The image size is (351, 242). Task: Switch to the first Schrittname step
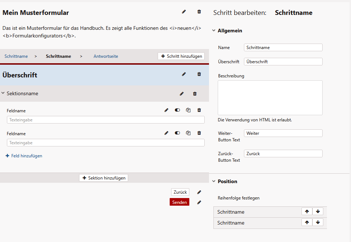pyautogui.click(x=16, y=56)
